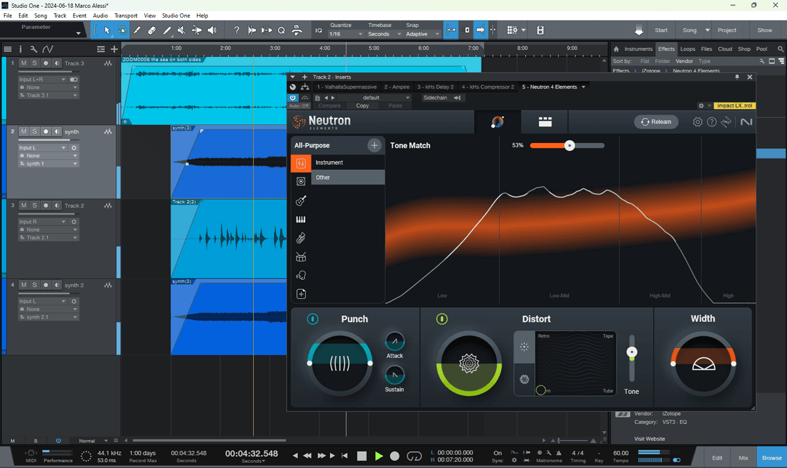The height and width of the screenshot is (468, 787).
Task: Click the Play button in the transport
Action: pos(379,456)
